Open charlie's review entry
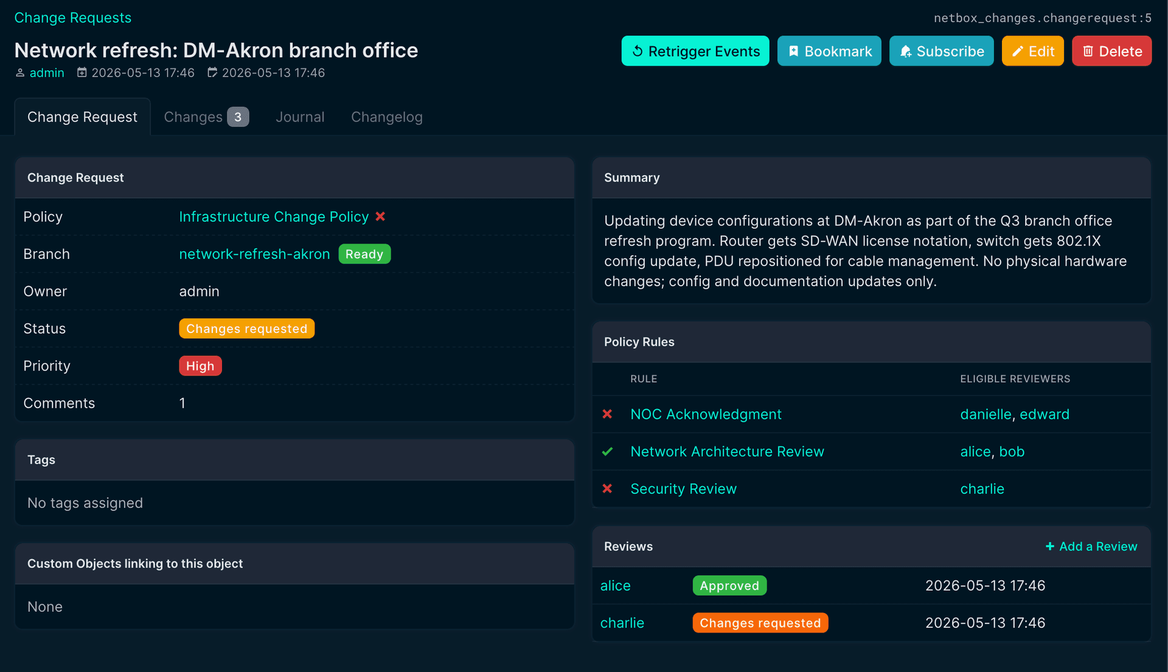 point(622,623)
